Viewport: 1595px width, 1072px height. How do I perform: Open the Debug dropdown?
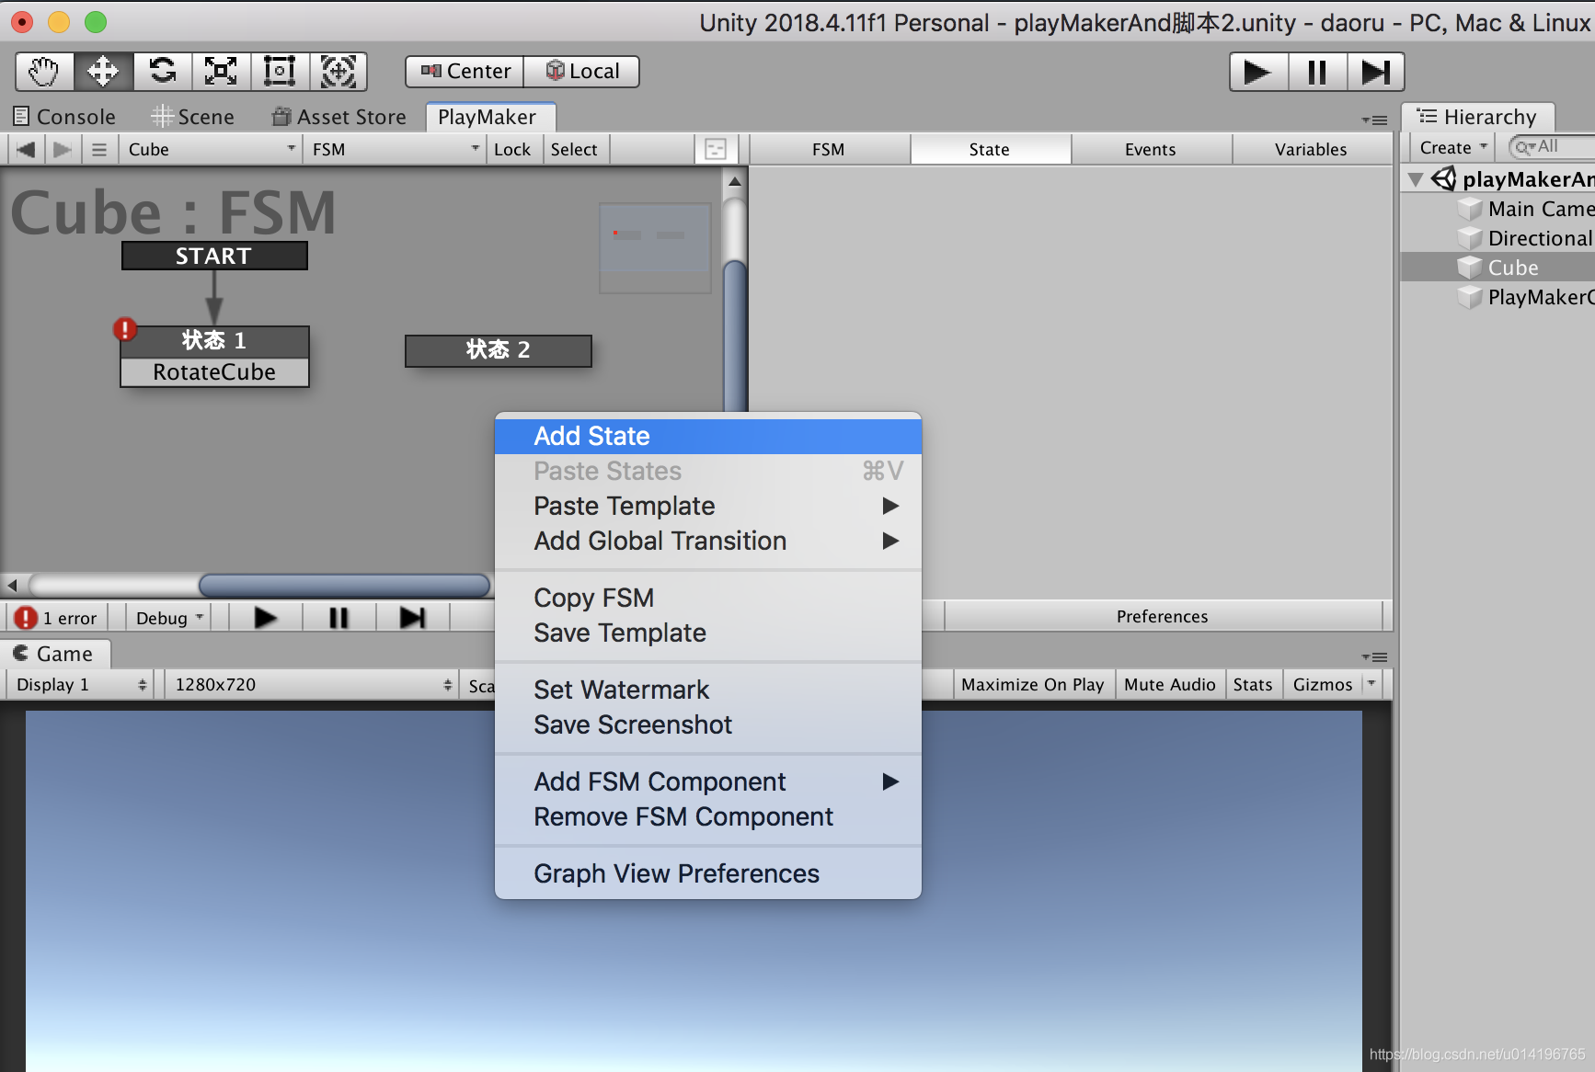pyautogui.click(x=169, y=618)
